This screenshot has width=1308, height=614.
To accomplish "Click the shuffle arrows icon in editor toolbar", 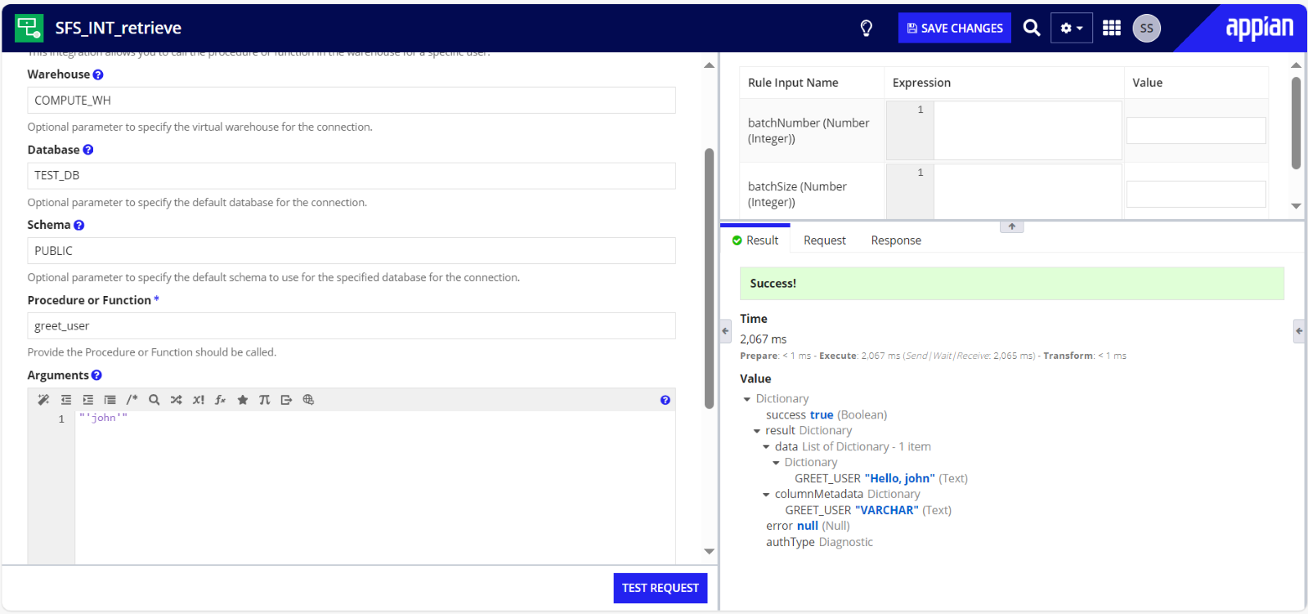I will click(176, 400).
